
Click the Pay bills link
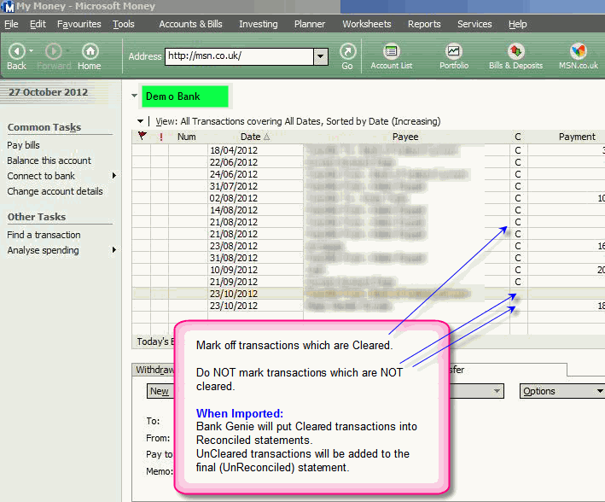point(23,145)
